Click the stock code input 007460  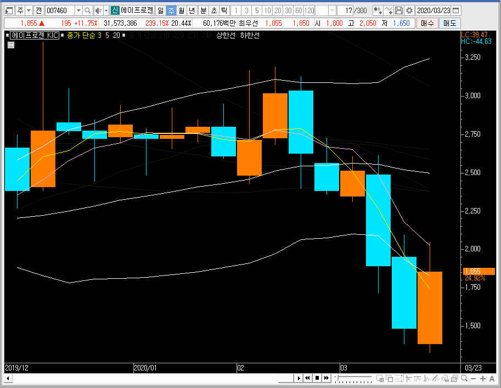click(x=60, y=10)
